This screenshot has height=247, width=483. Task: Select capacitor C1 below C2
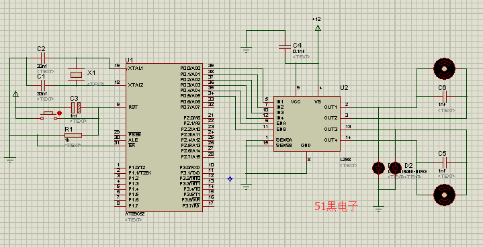coord(43,85)
